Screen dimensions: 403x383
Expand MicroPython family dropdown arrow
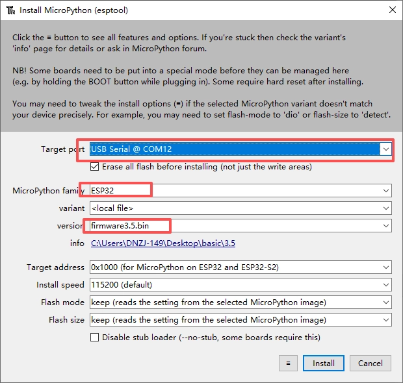click(386, 191)
